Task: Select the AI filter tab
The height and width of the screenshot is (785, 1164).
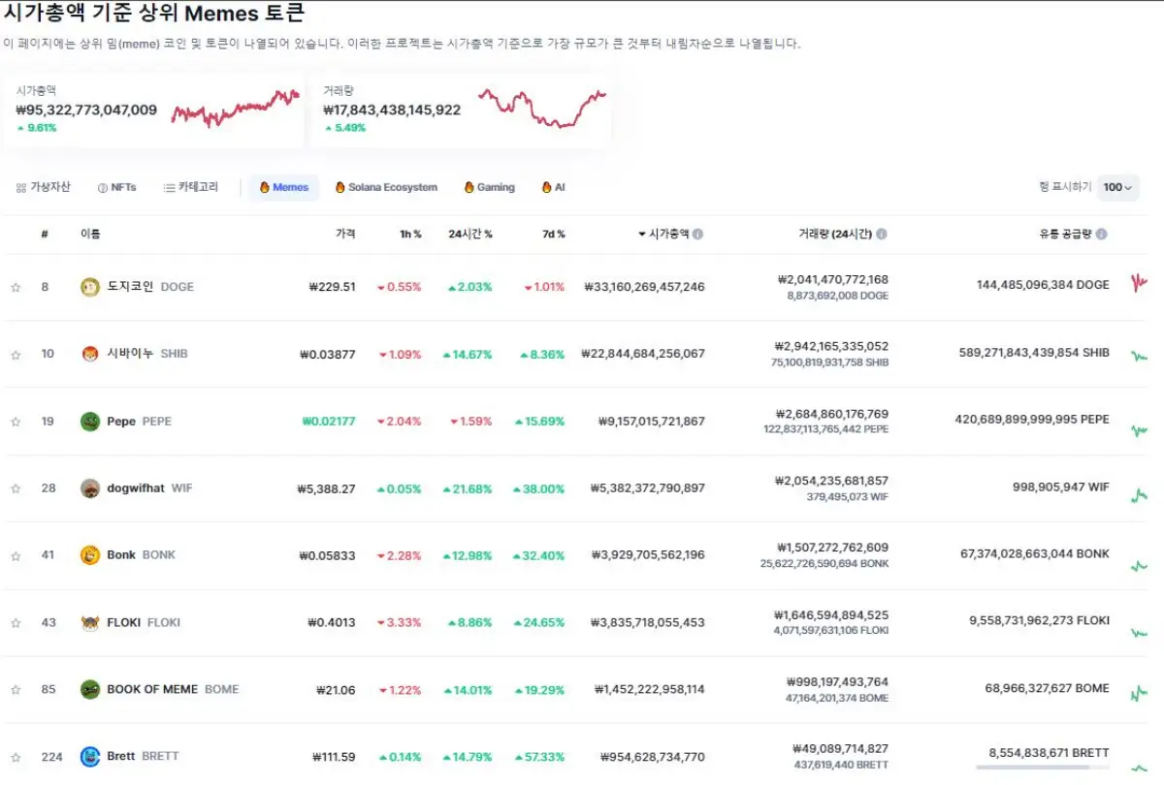Action: (554, 187)
